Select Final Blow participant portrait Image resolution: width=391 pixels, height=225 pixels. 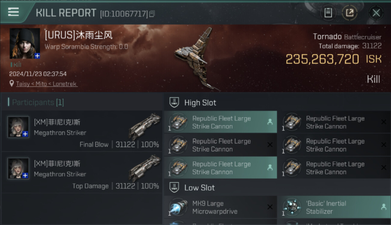tap(18, 127)
